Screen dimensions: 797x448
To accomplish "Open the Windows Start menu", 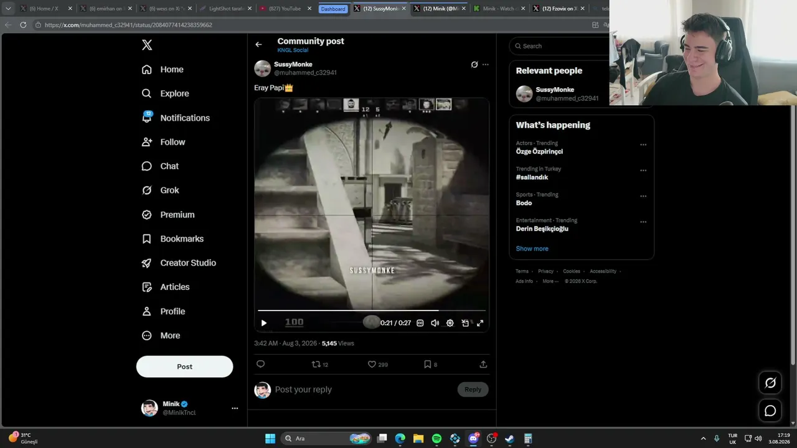I will point(270,439).
